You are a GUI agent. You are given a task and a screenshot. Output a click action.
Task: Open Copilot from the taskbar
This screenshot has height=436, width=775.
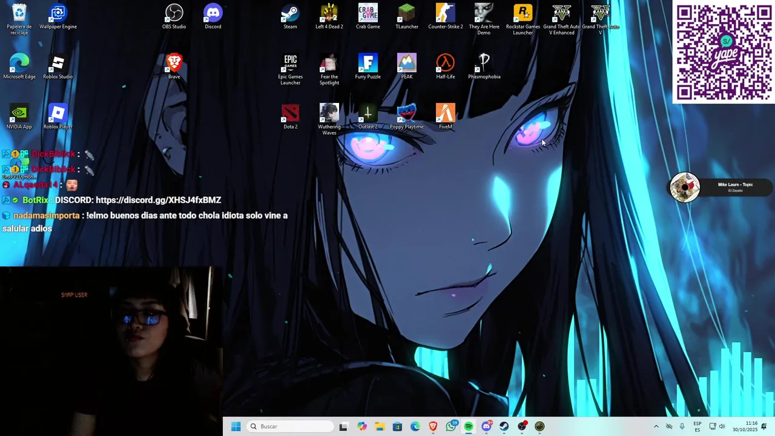(x=361, y=426)
